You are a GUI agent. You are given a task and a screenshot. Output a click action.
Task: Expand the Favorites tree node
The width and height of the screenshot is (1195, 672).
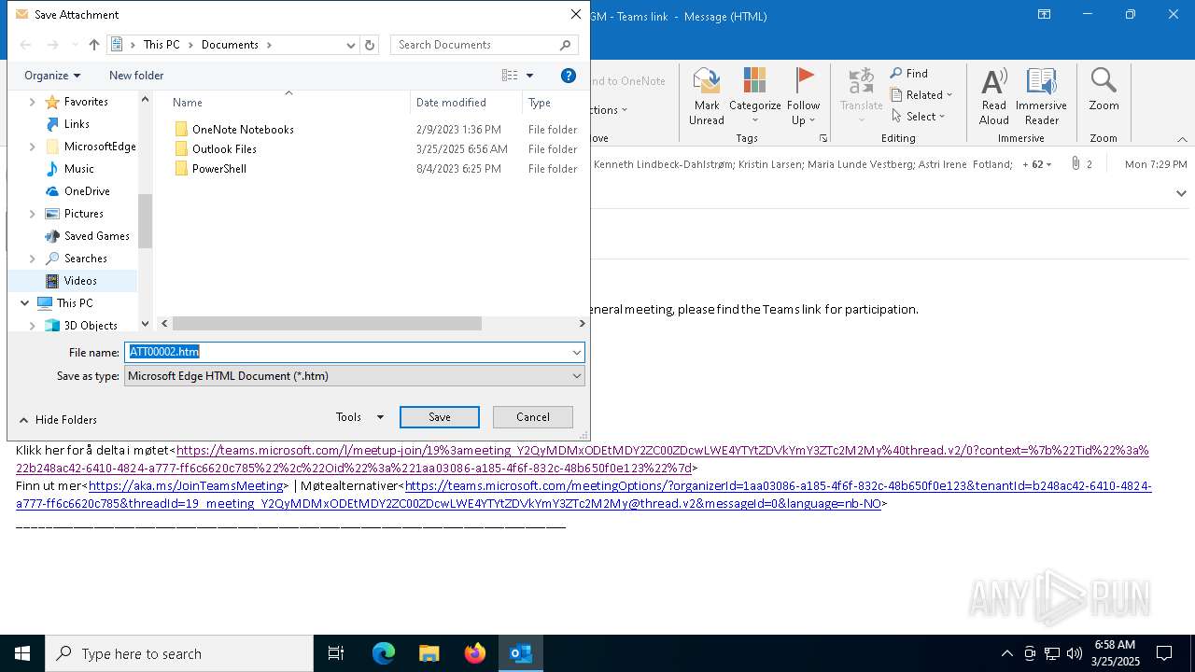coord(33,102)
